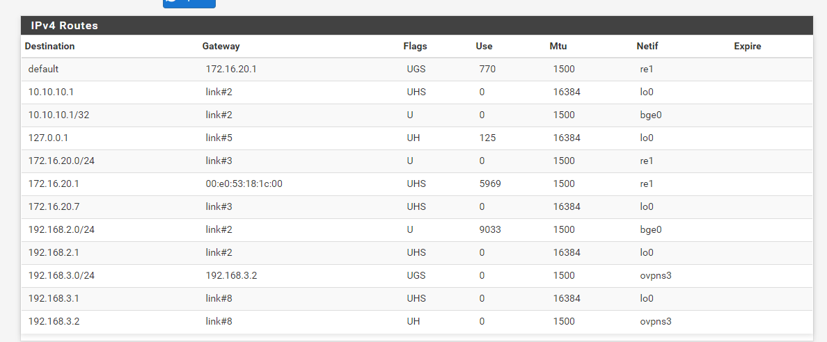Screen dimensions: 827x342
Task: Click the 127.0.0.1 loopback destination
Action: [x=48, y=138]
